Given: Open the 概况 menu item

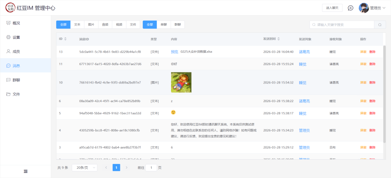Looking at the screenshot, I should click(x=26, y=23).
